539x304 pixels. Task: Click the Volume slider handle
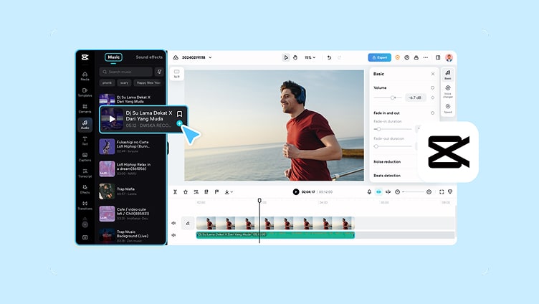pyautogui.click(x=393, y=98)
